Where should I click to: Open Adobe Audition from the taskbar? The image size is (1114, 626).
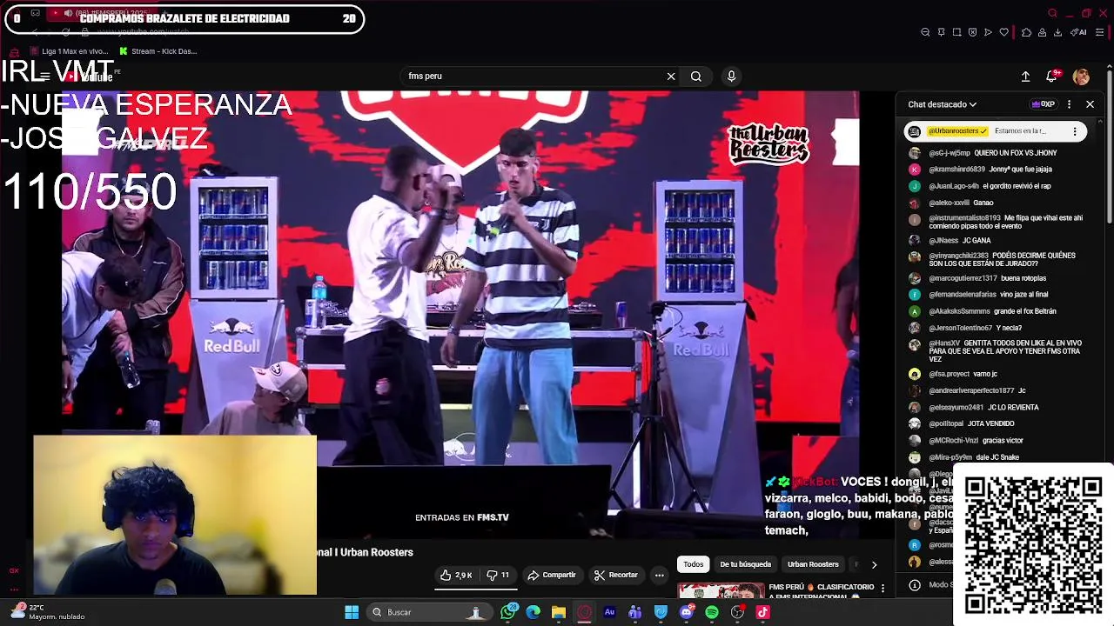[609, 612]
